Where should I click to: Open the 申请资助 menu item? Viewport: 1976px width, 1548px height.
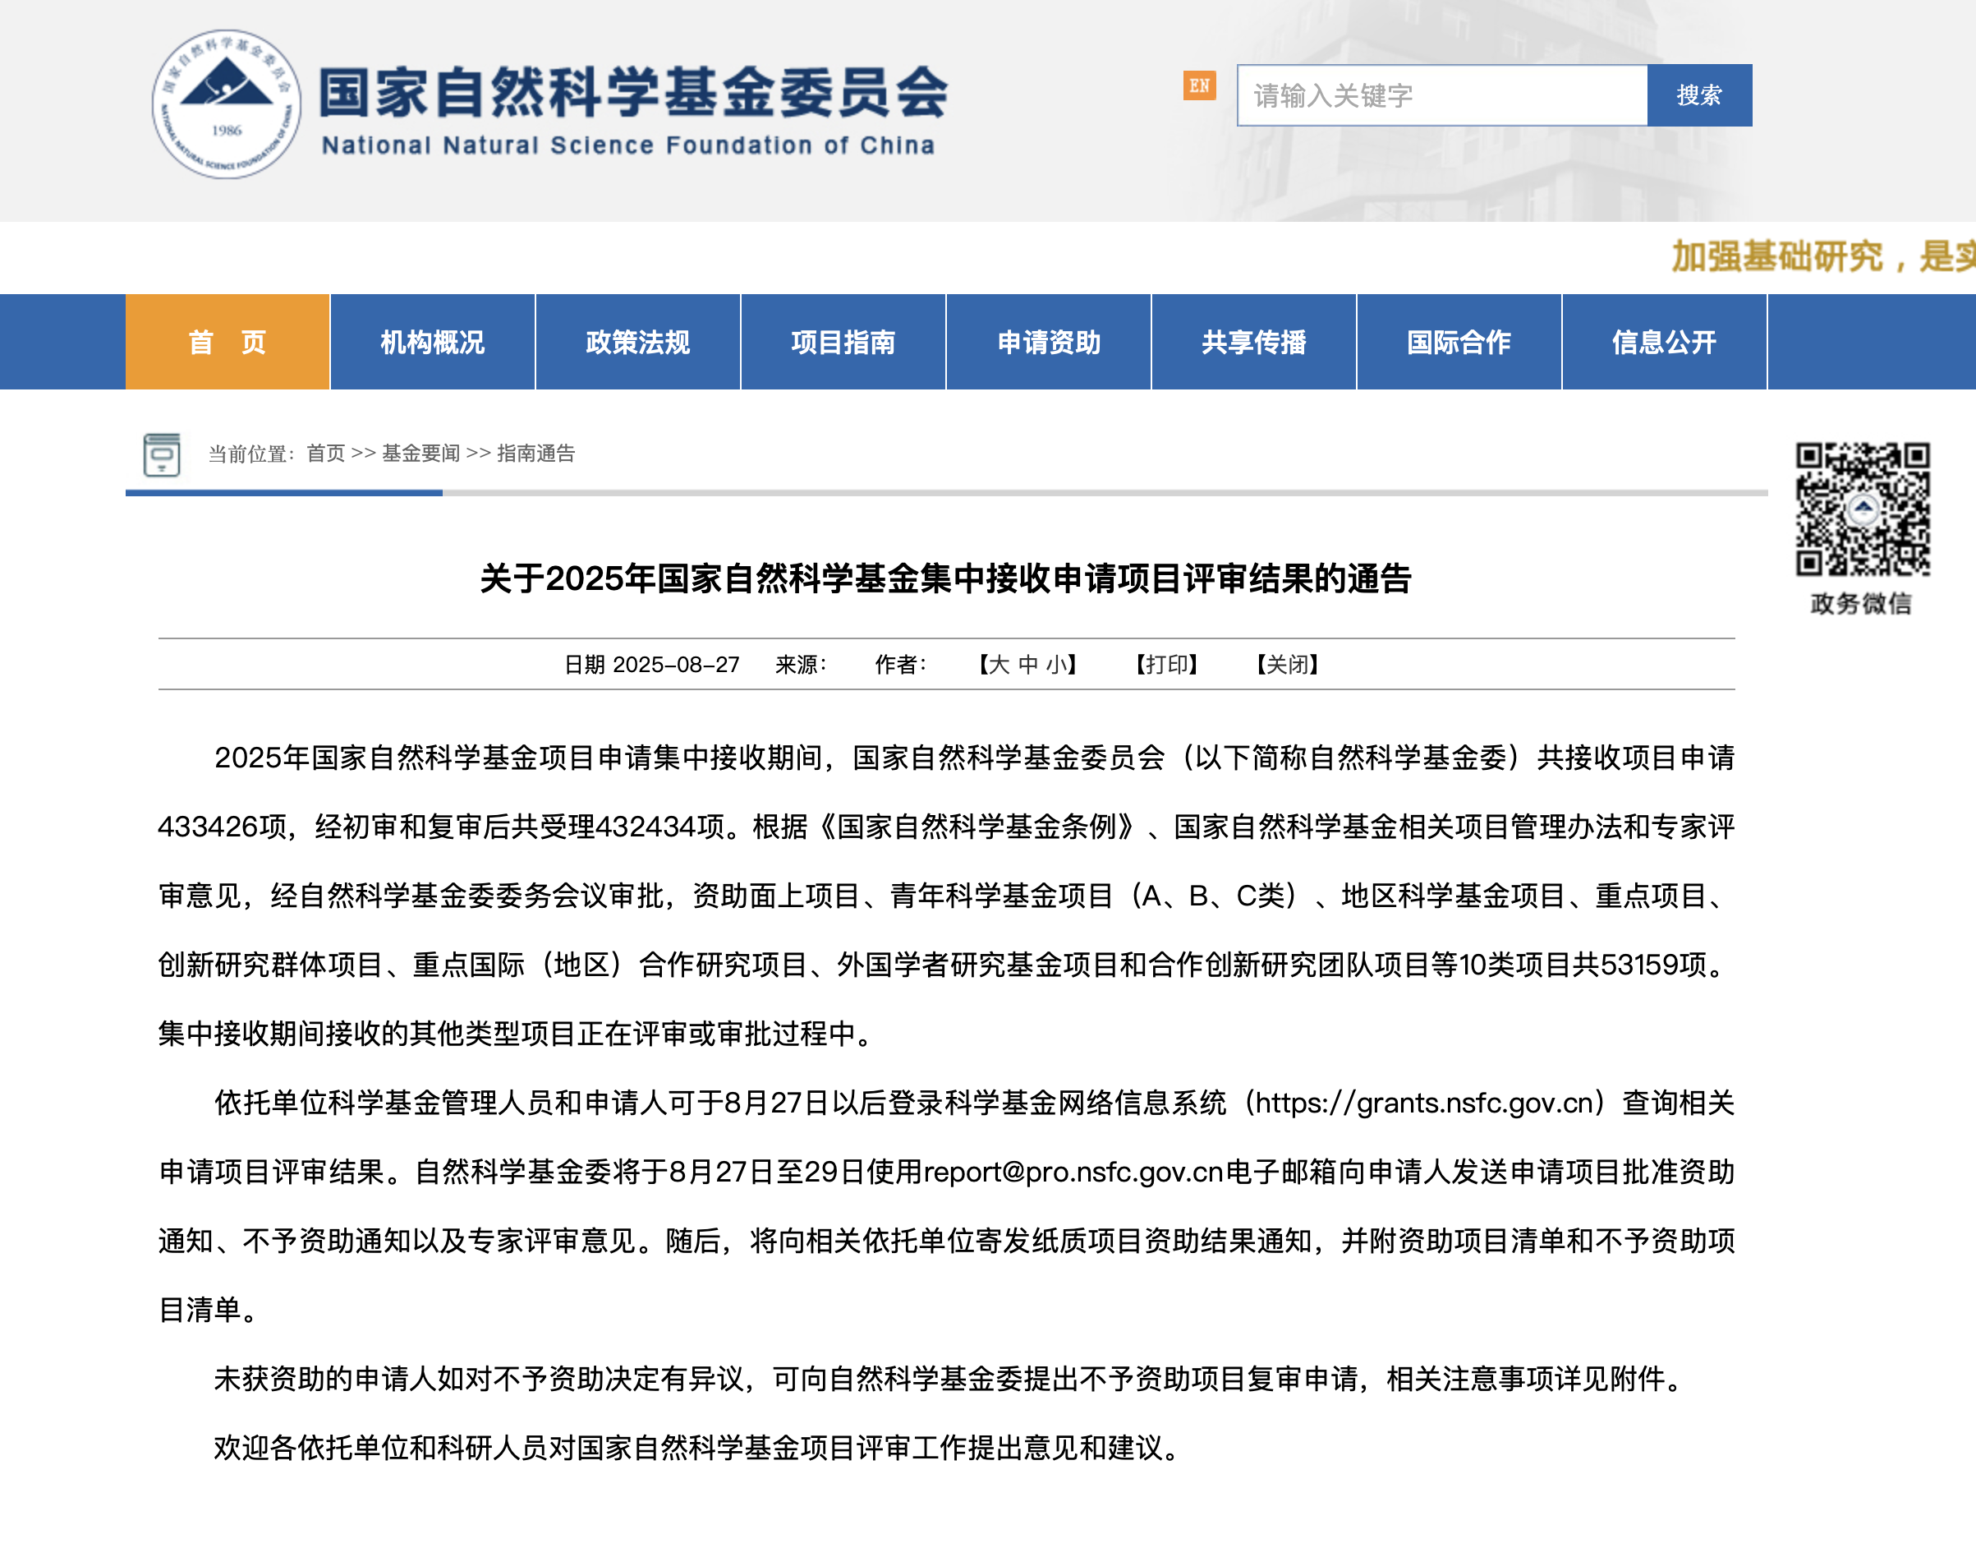pyautogui.click(x=1048, y=342)
